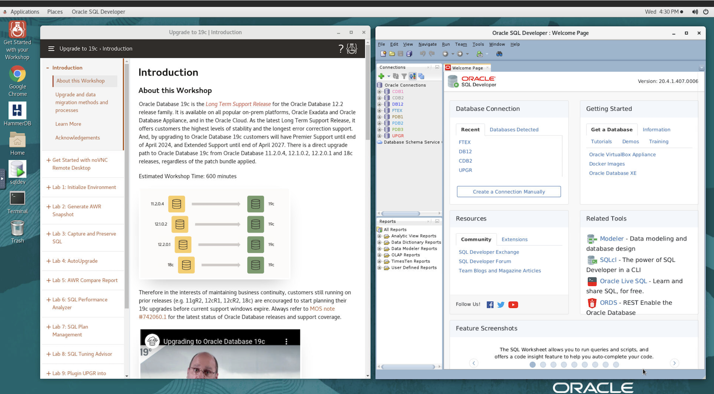
Task: Select the first carousel dot in Feature Screenshots
Action: click(x=532, y=365)
